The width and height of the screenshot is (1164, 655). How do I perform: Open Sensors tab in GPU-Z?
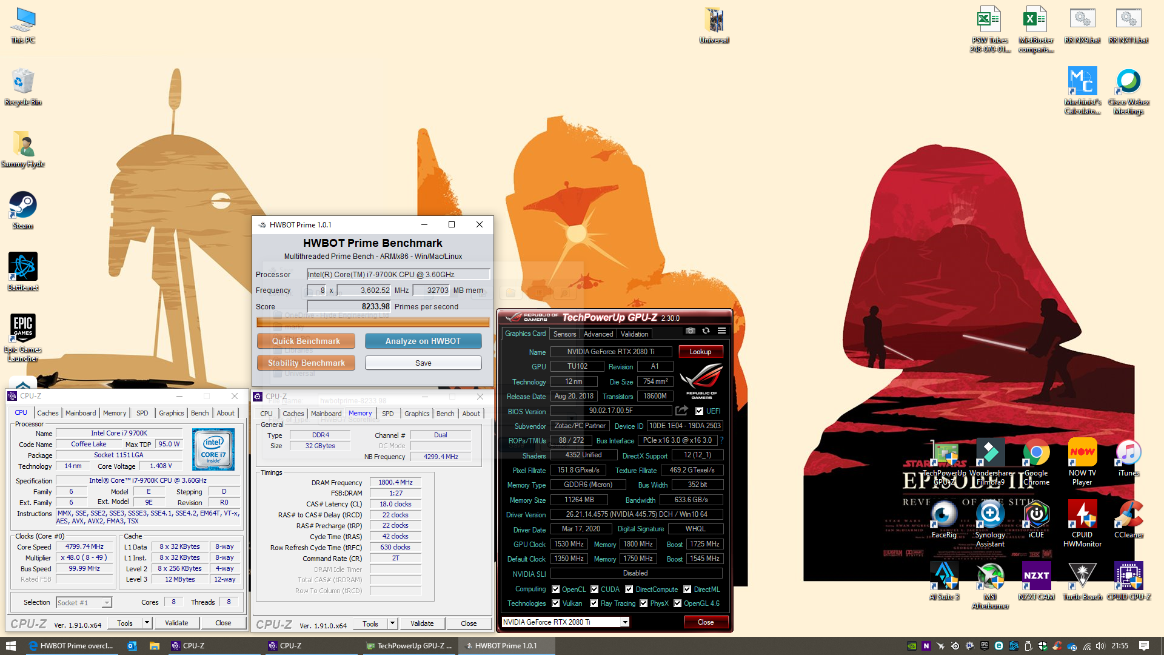pyautogui.click(x=564, y=334)
